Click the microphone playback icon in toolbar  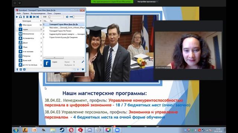click(x=24, y=17)
